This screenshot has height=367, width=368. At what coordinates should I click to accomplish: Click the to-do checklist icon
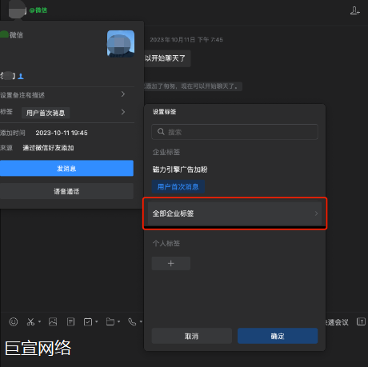88,321
